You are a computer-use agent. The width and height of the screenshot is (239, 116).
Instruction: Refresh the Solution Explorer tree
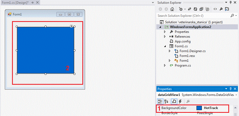coord(195,9)
